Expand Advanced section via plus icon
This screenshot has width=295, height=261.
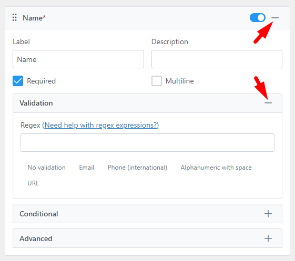(268, 238)
